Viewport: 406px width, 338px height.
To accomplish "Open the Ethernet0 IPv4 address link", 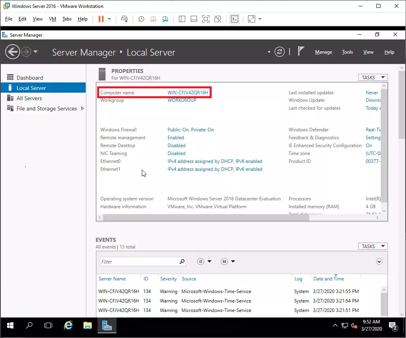I will coord(215,161).
